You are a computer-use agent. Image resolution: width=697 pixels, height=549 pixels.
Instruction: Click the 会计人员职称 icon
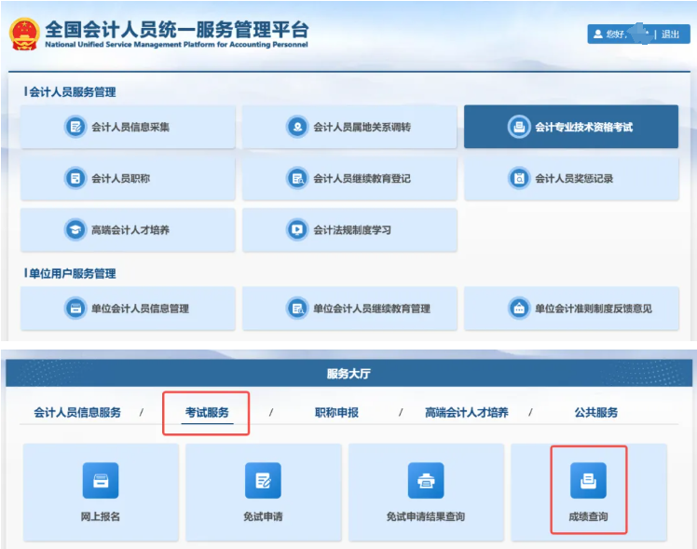tap(75, 178)
